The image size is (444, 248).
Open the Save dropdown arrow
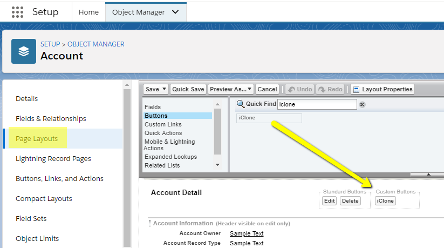tap(164, 89)
